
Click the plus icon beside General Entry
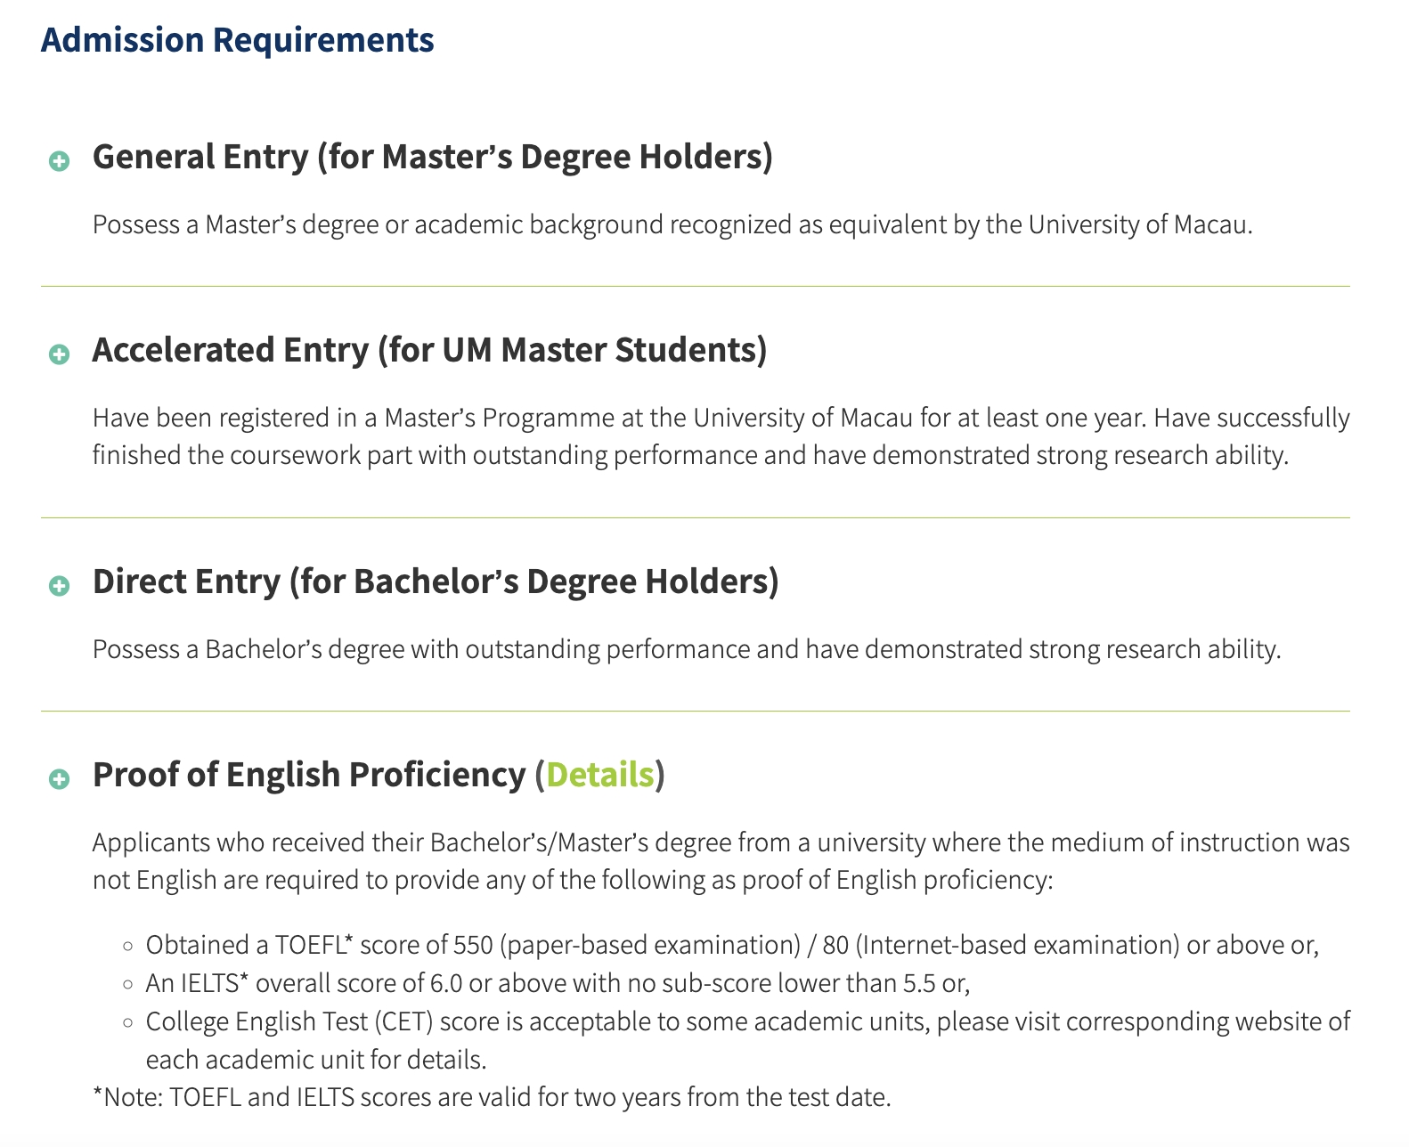point(59,161)
